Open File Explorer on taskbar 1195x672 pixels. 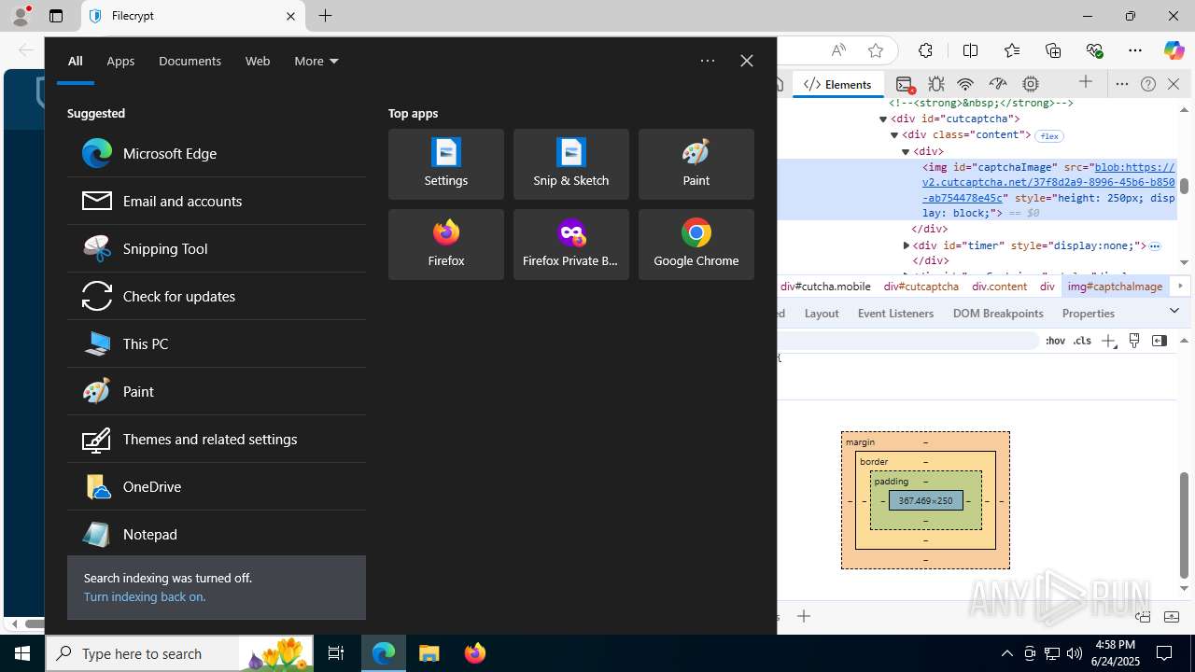pos(429,653)
